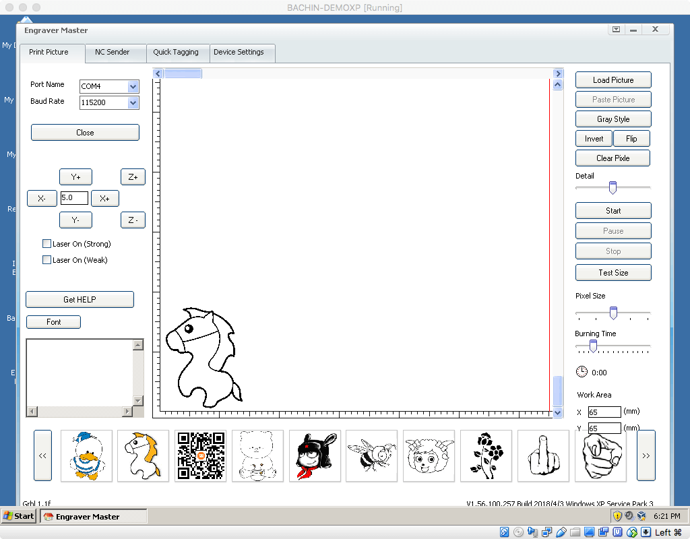The height and width of the screenshot is (539, 690).
Task: Click the canvas vertical scrollbar thumb
Action: pos(557,391)
